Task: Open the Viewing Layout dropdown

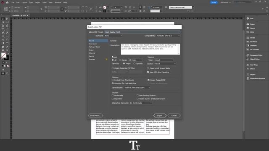Action: 165,64
